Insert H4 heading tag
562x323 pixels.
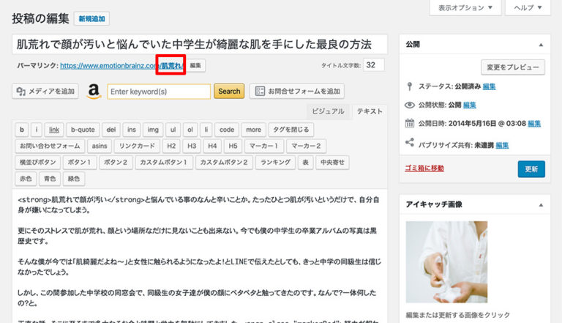coord(212,146)
